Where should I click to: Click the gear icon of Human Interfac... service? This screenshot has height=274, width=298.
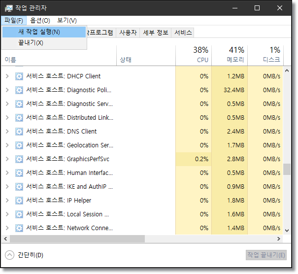pos(19,173)
